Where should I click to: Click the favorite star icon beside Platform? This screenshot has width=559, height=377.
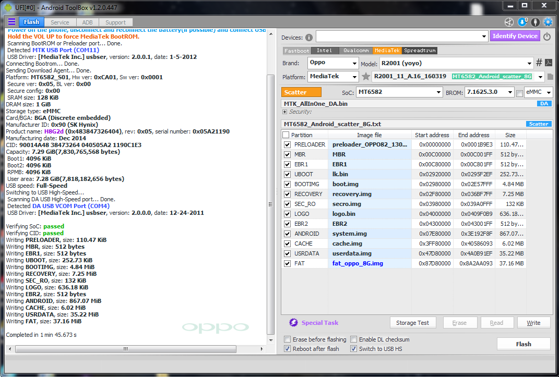365,77
